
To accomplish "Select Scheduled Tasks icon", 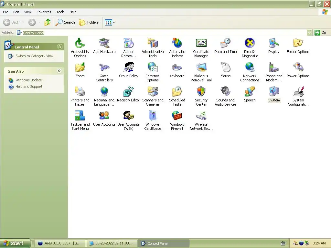I will [x=177, y=96].
